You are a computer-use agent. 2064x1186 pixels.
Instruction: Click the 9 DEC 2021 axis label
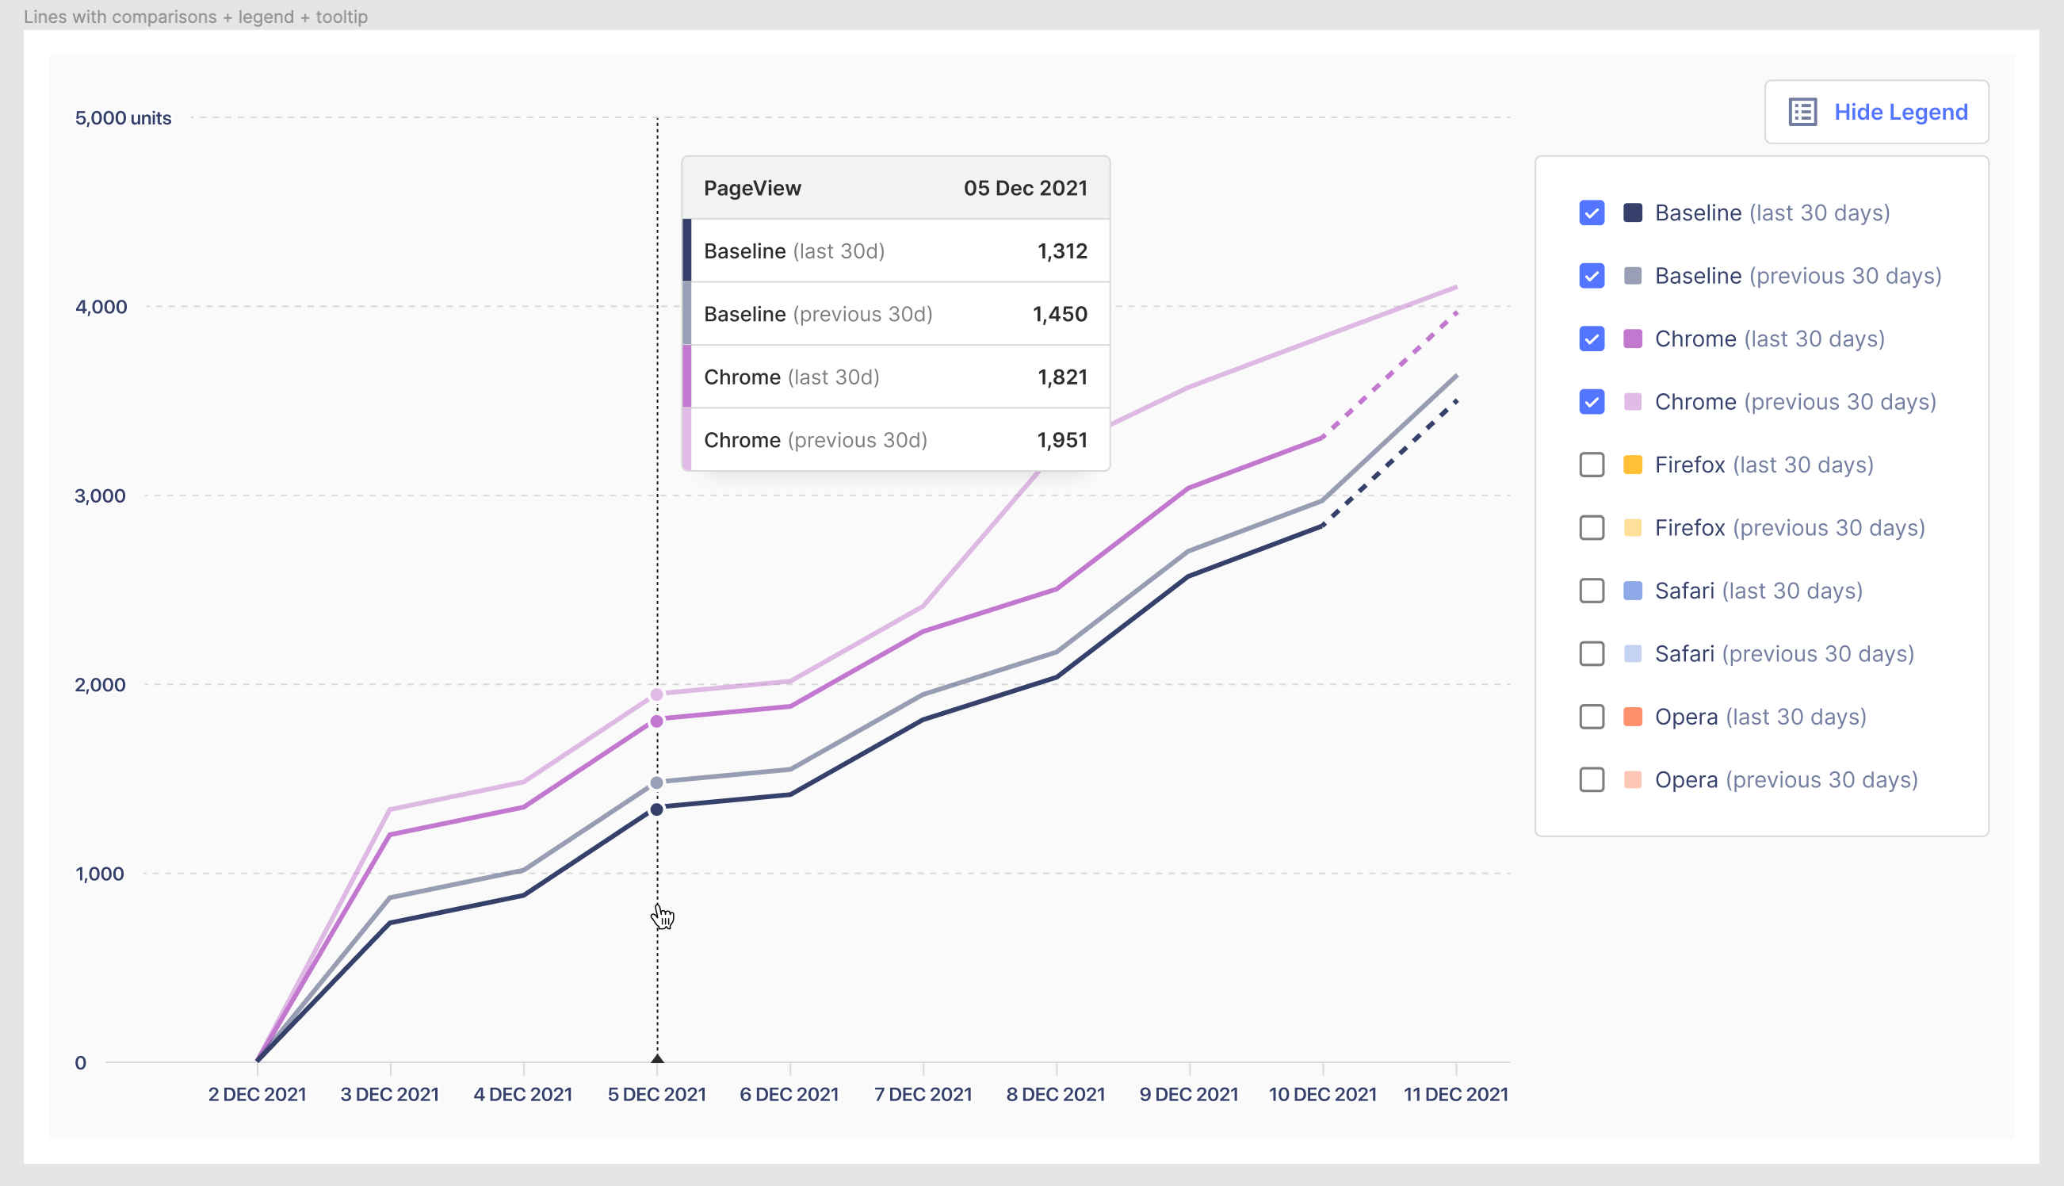(1188, 1095)
